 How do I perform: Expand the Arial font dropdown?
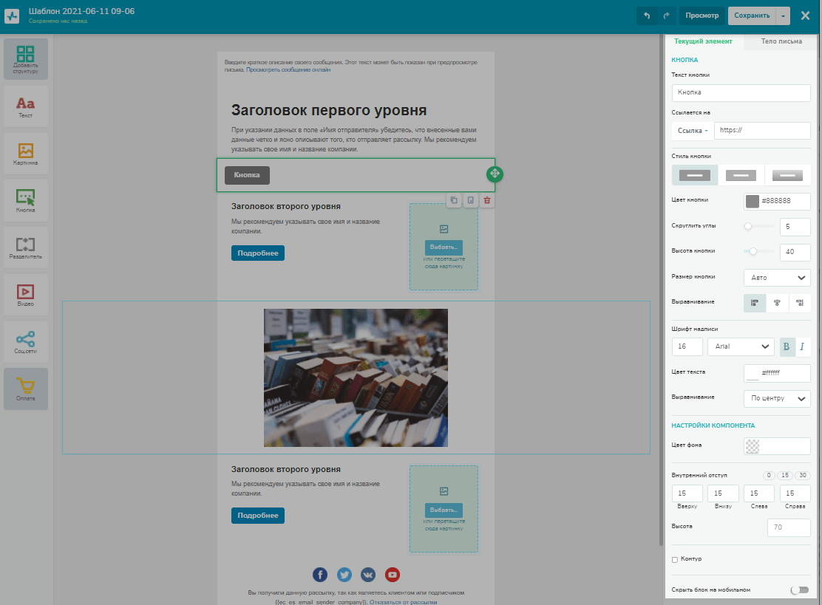(740, 346)
